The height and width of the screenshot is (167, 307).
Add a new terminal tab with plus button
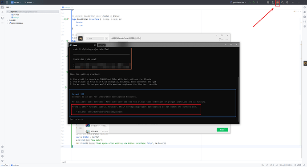(x=100, y=45)
